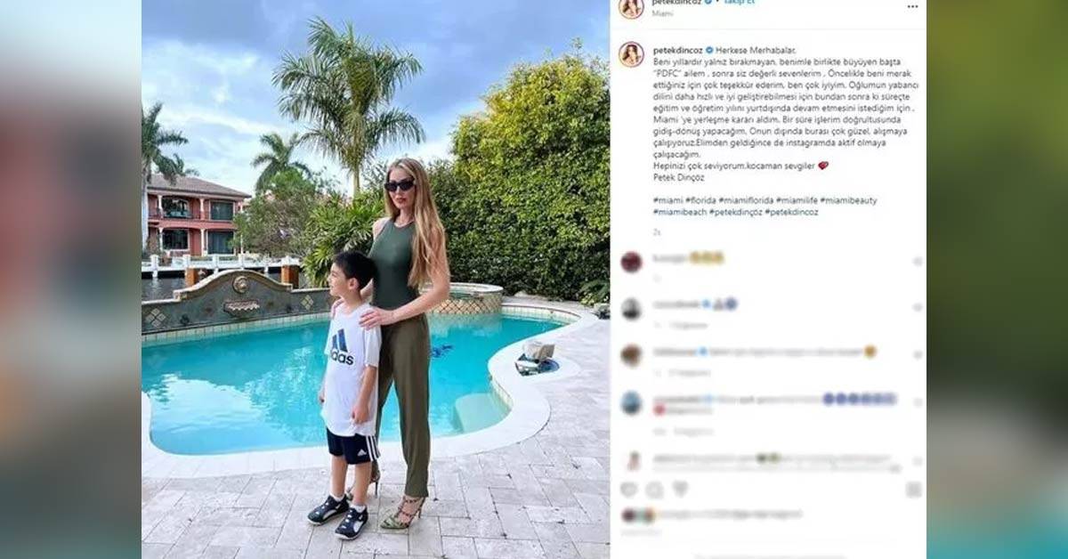Tap the comment speech bubble icon
Viewport: 1068px width, 559px height.
coord(654,490)
